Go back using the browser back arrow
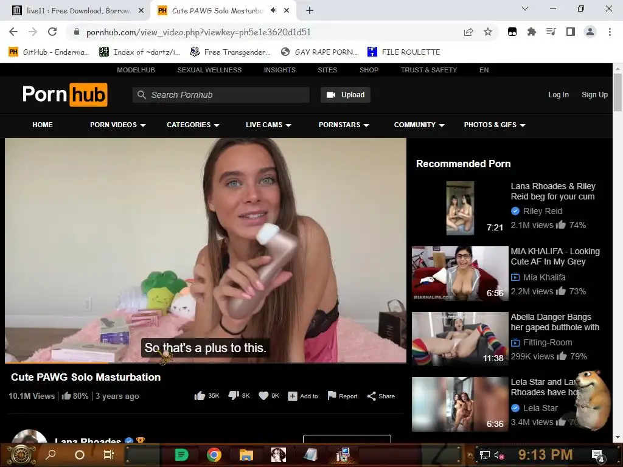623x467 pixels. tap(13, 32)
